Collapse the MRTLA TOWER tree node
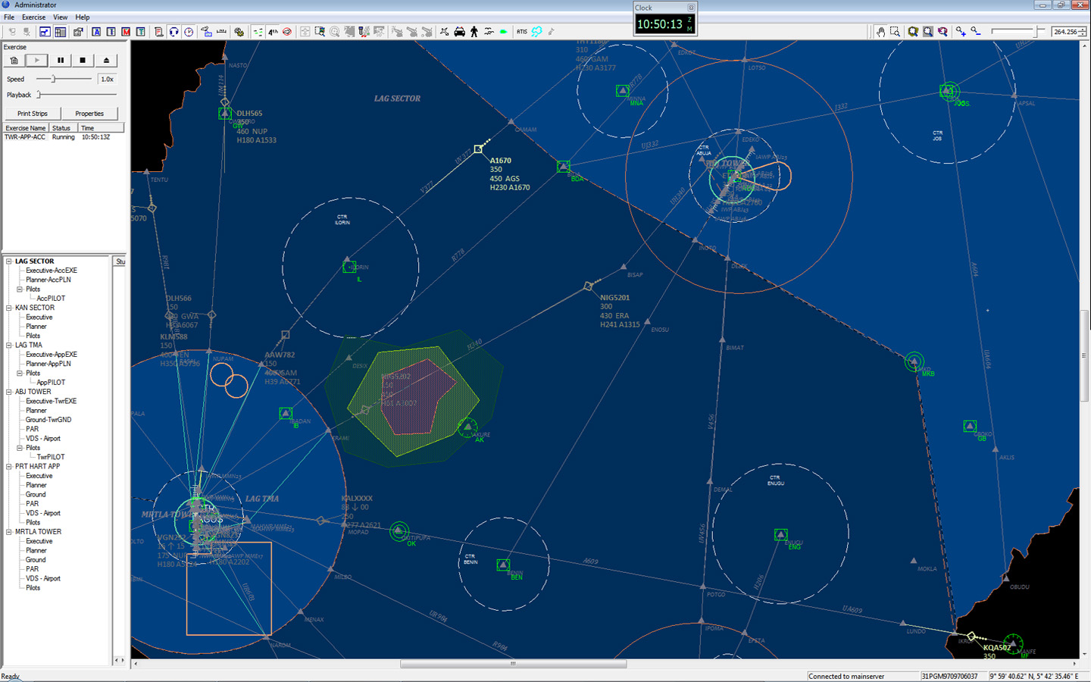This screenshot has width=1091, height=682. click(9, 532)
